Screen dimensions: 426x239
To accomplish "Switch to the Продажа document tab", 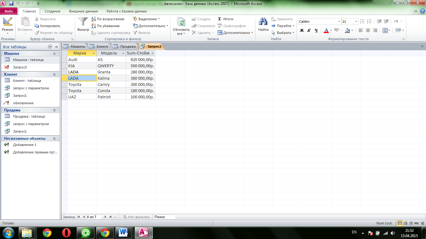I will (x=125, y=46).
